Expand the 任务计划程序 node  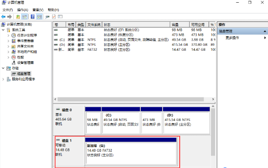tap(8, 35)
